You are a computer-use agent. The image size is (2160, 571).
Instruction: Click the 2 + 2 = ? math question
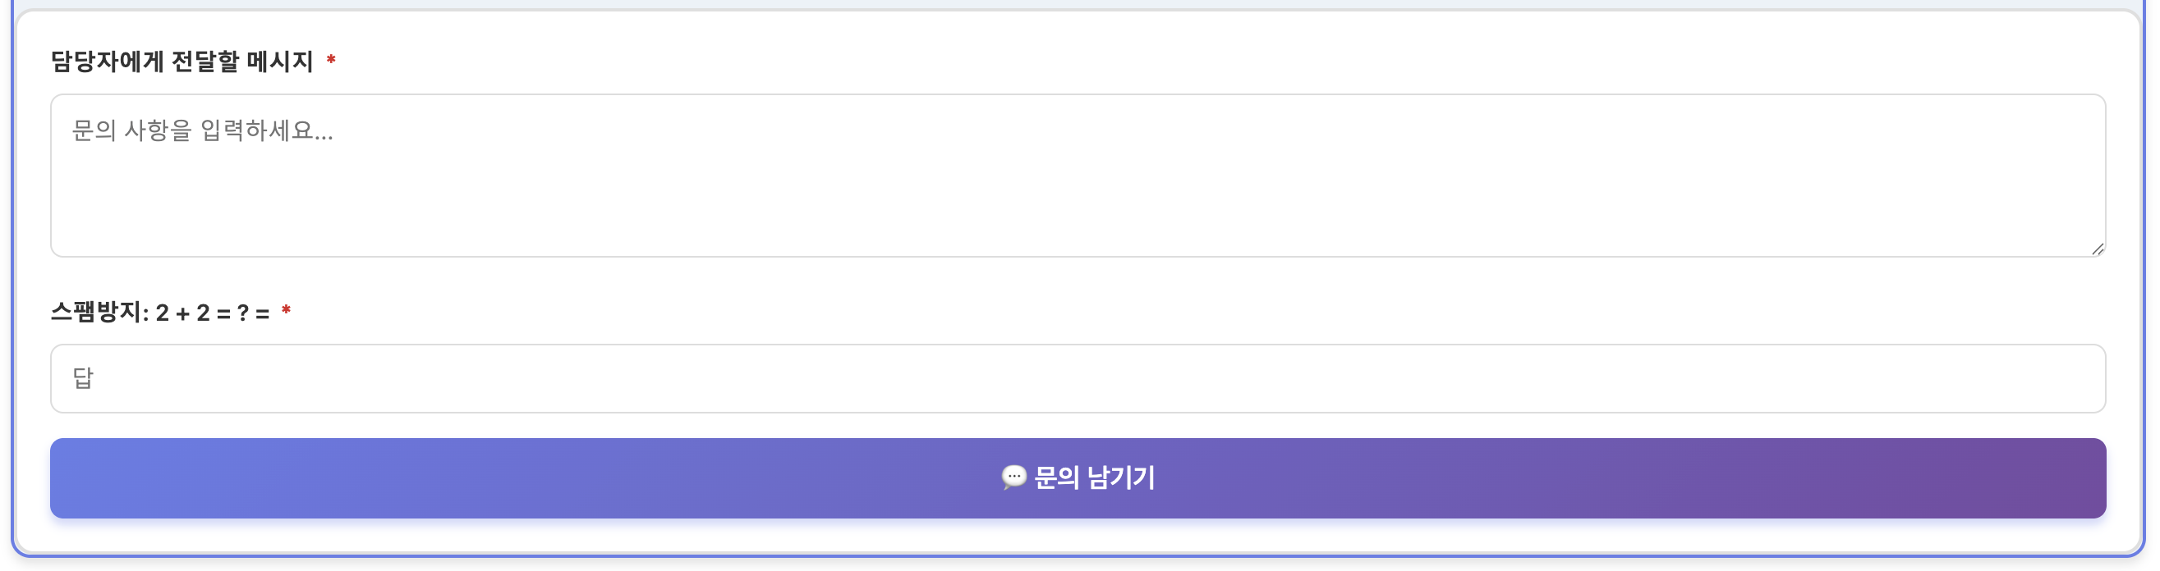[x=201, y=313]
